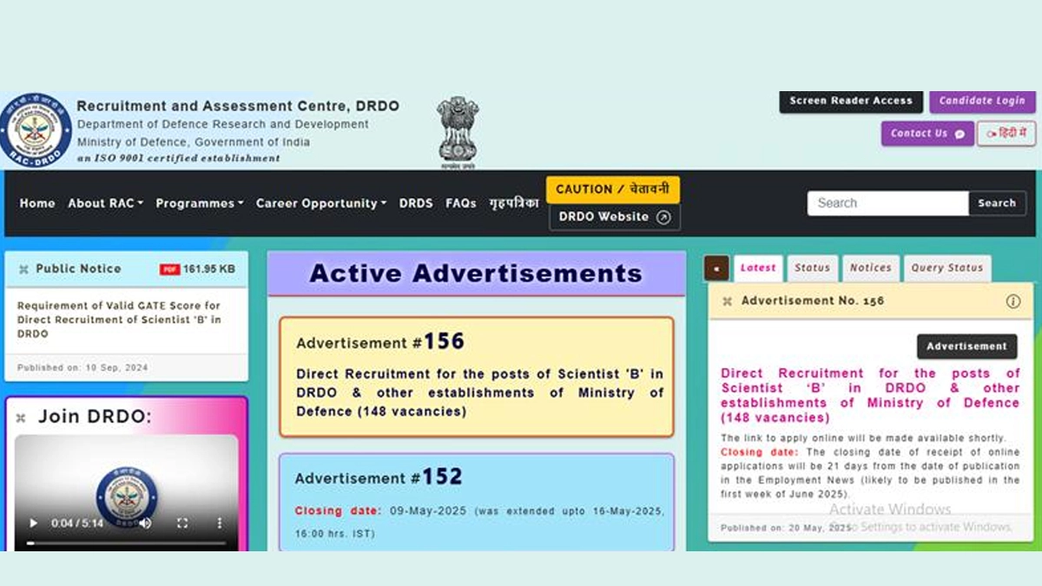The width and height of the screenshot is (1042, 586).
Task: Go to the FAQs menu item
Action: (460, 203)
